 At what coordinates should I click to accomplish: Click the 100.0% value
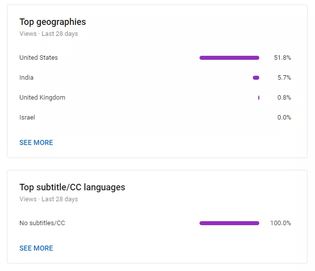281,223
